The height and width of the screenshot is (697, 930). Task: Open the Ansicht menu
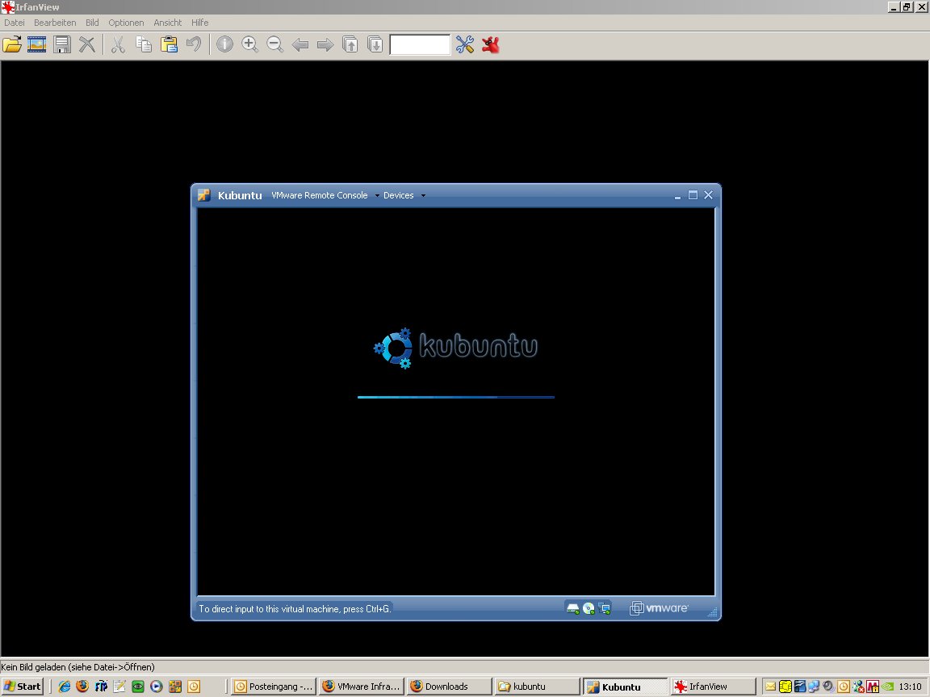pos(167,23)
